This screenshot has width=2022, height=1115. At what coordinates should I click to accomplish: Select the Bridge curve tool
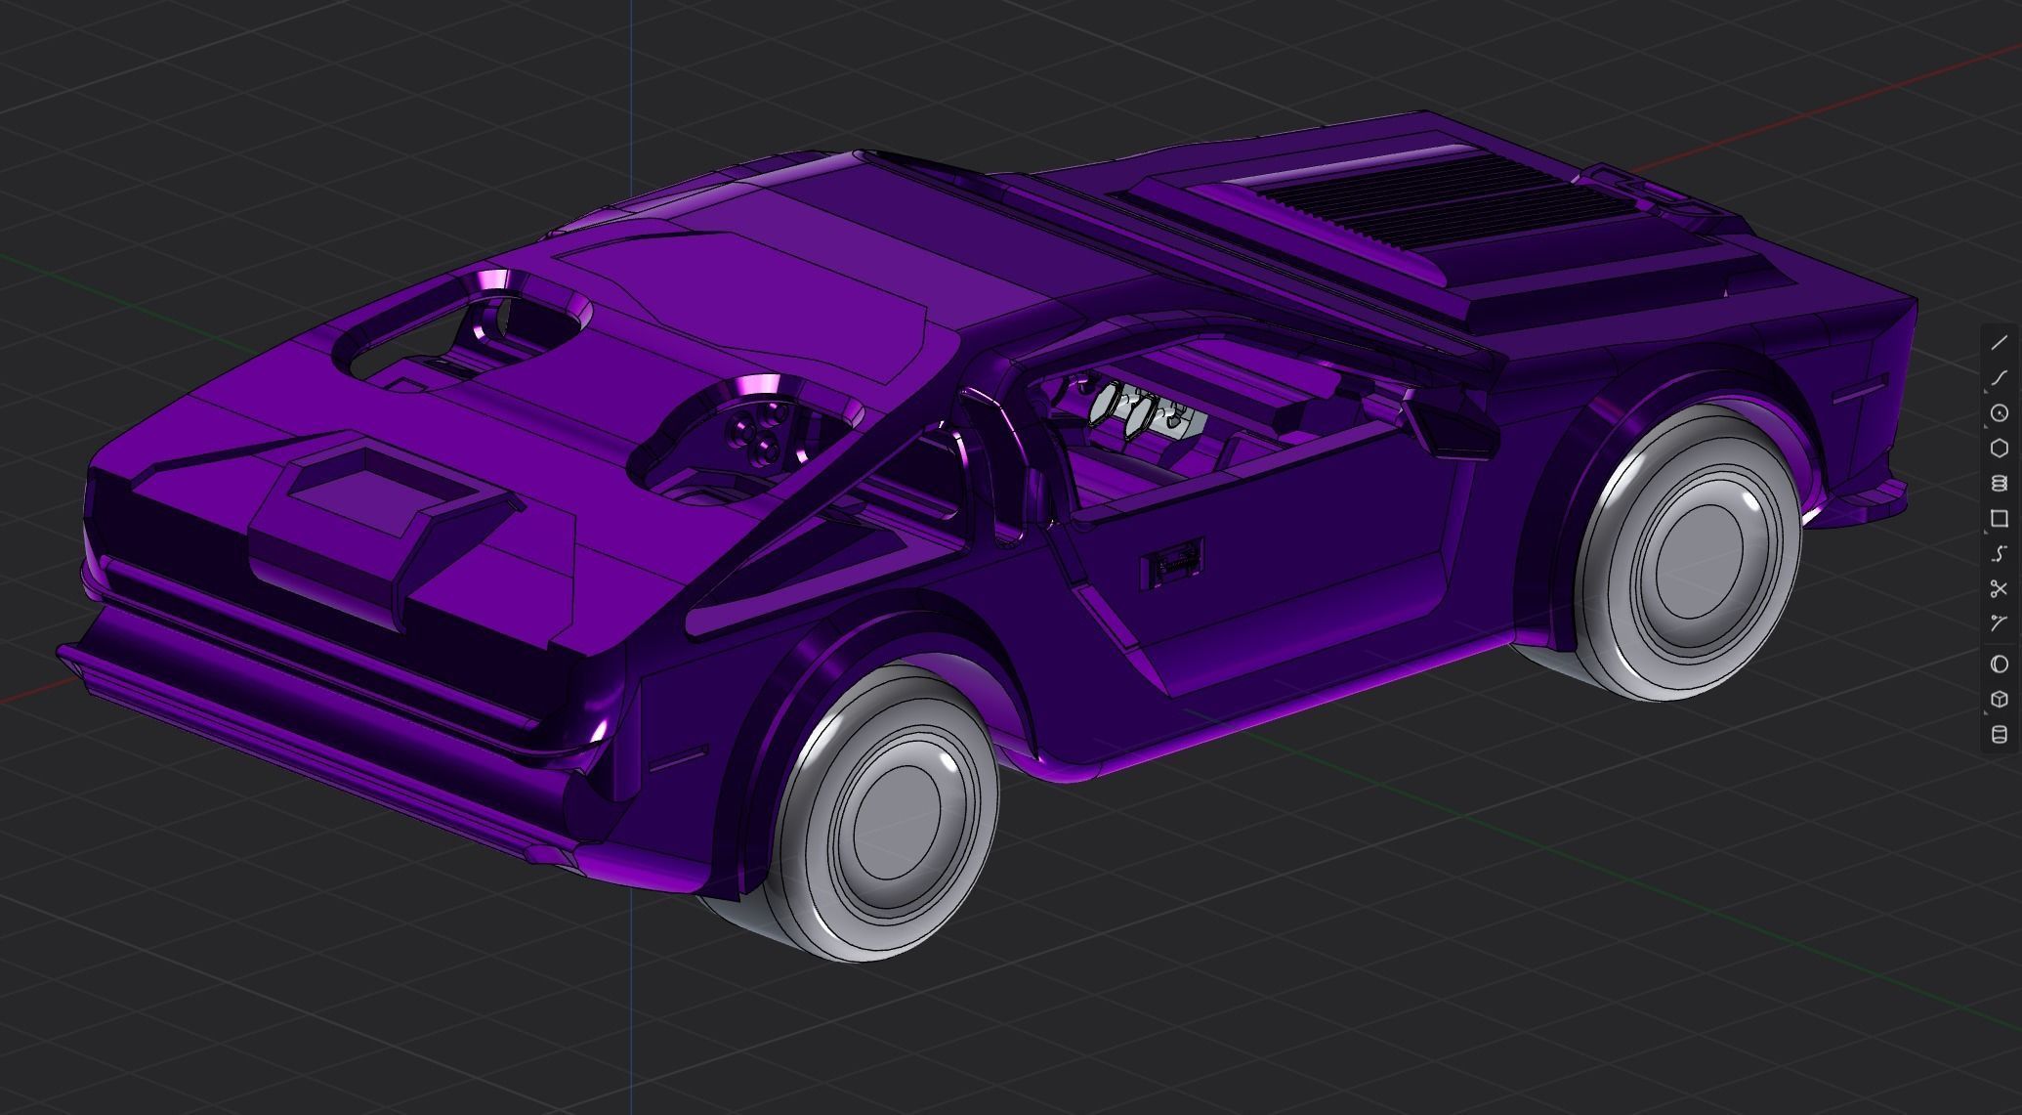pyautogui.click(x=1999, y=623)
